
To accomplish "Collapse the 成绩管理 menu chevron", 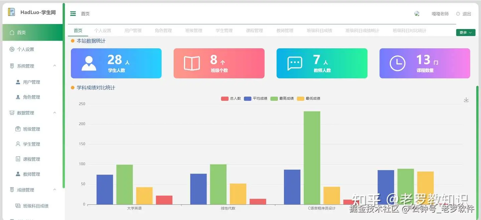I will 55,189.
